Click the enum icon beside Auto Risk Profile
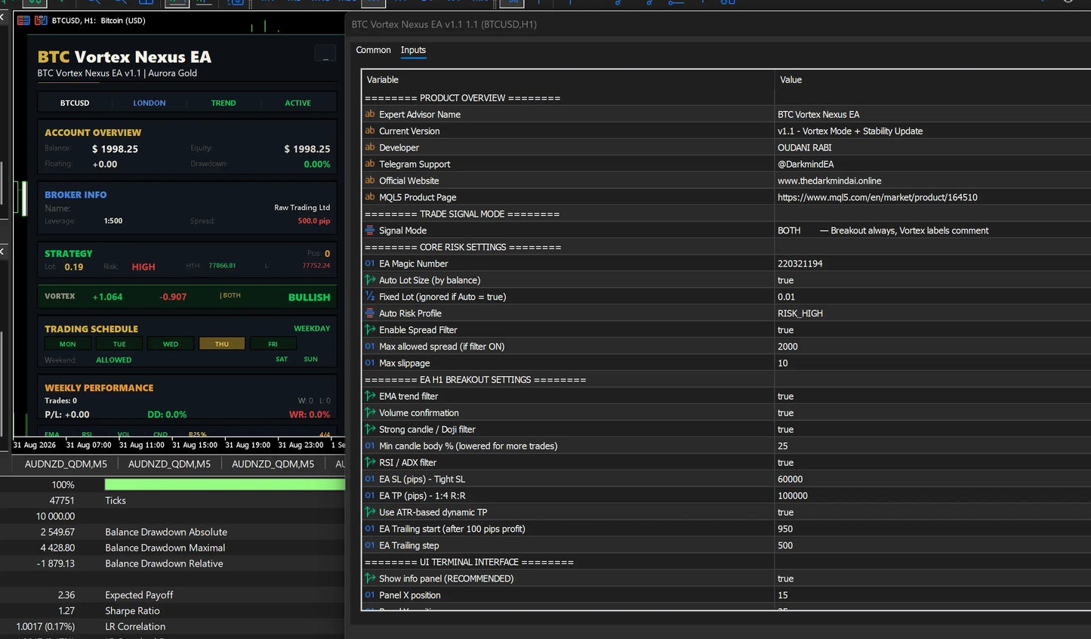Screen dimensions: 1091x639 [370, 313]
